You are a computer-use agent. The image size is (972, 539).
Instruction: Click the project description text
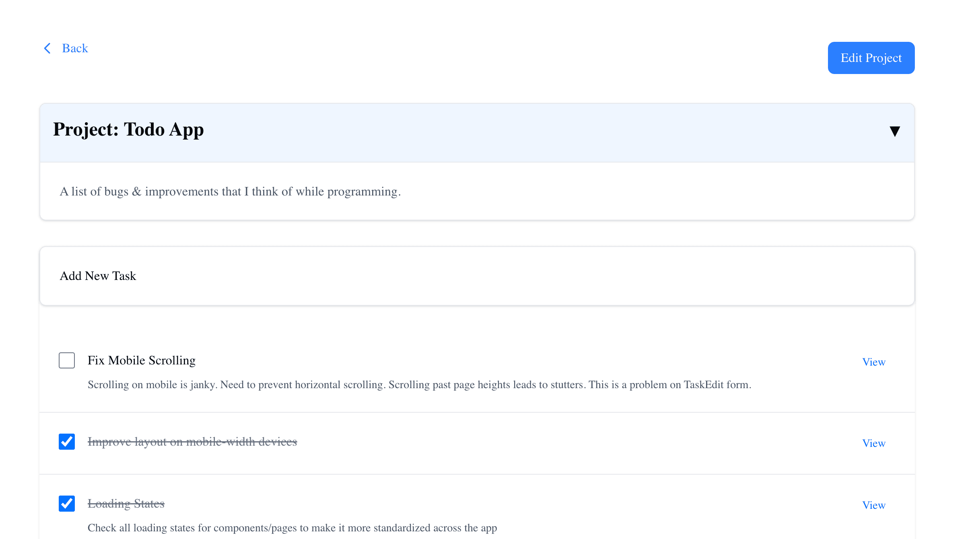point(230,192)
